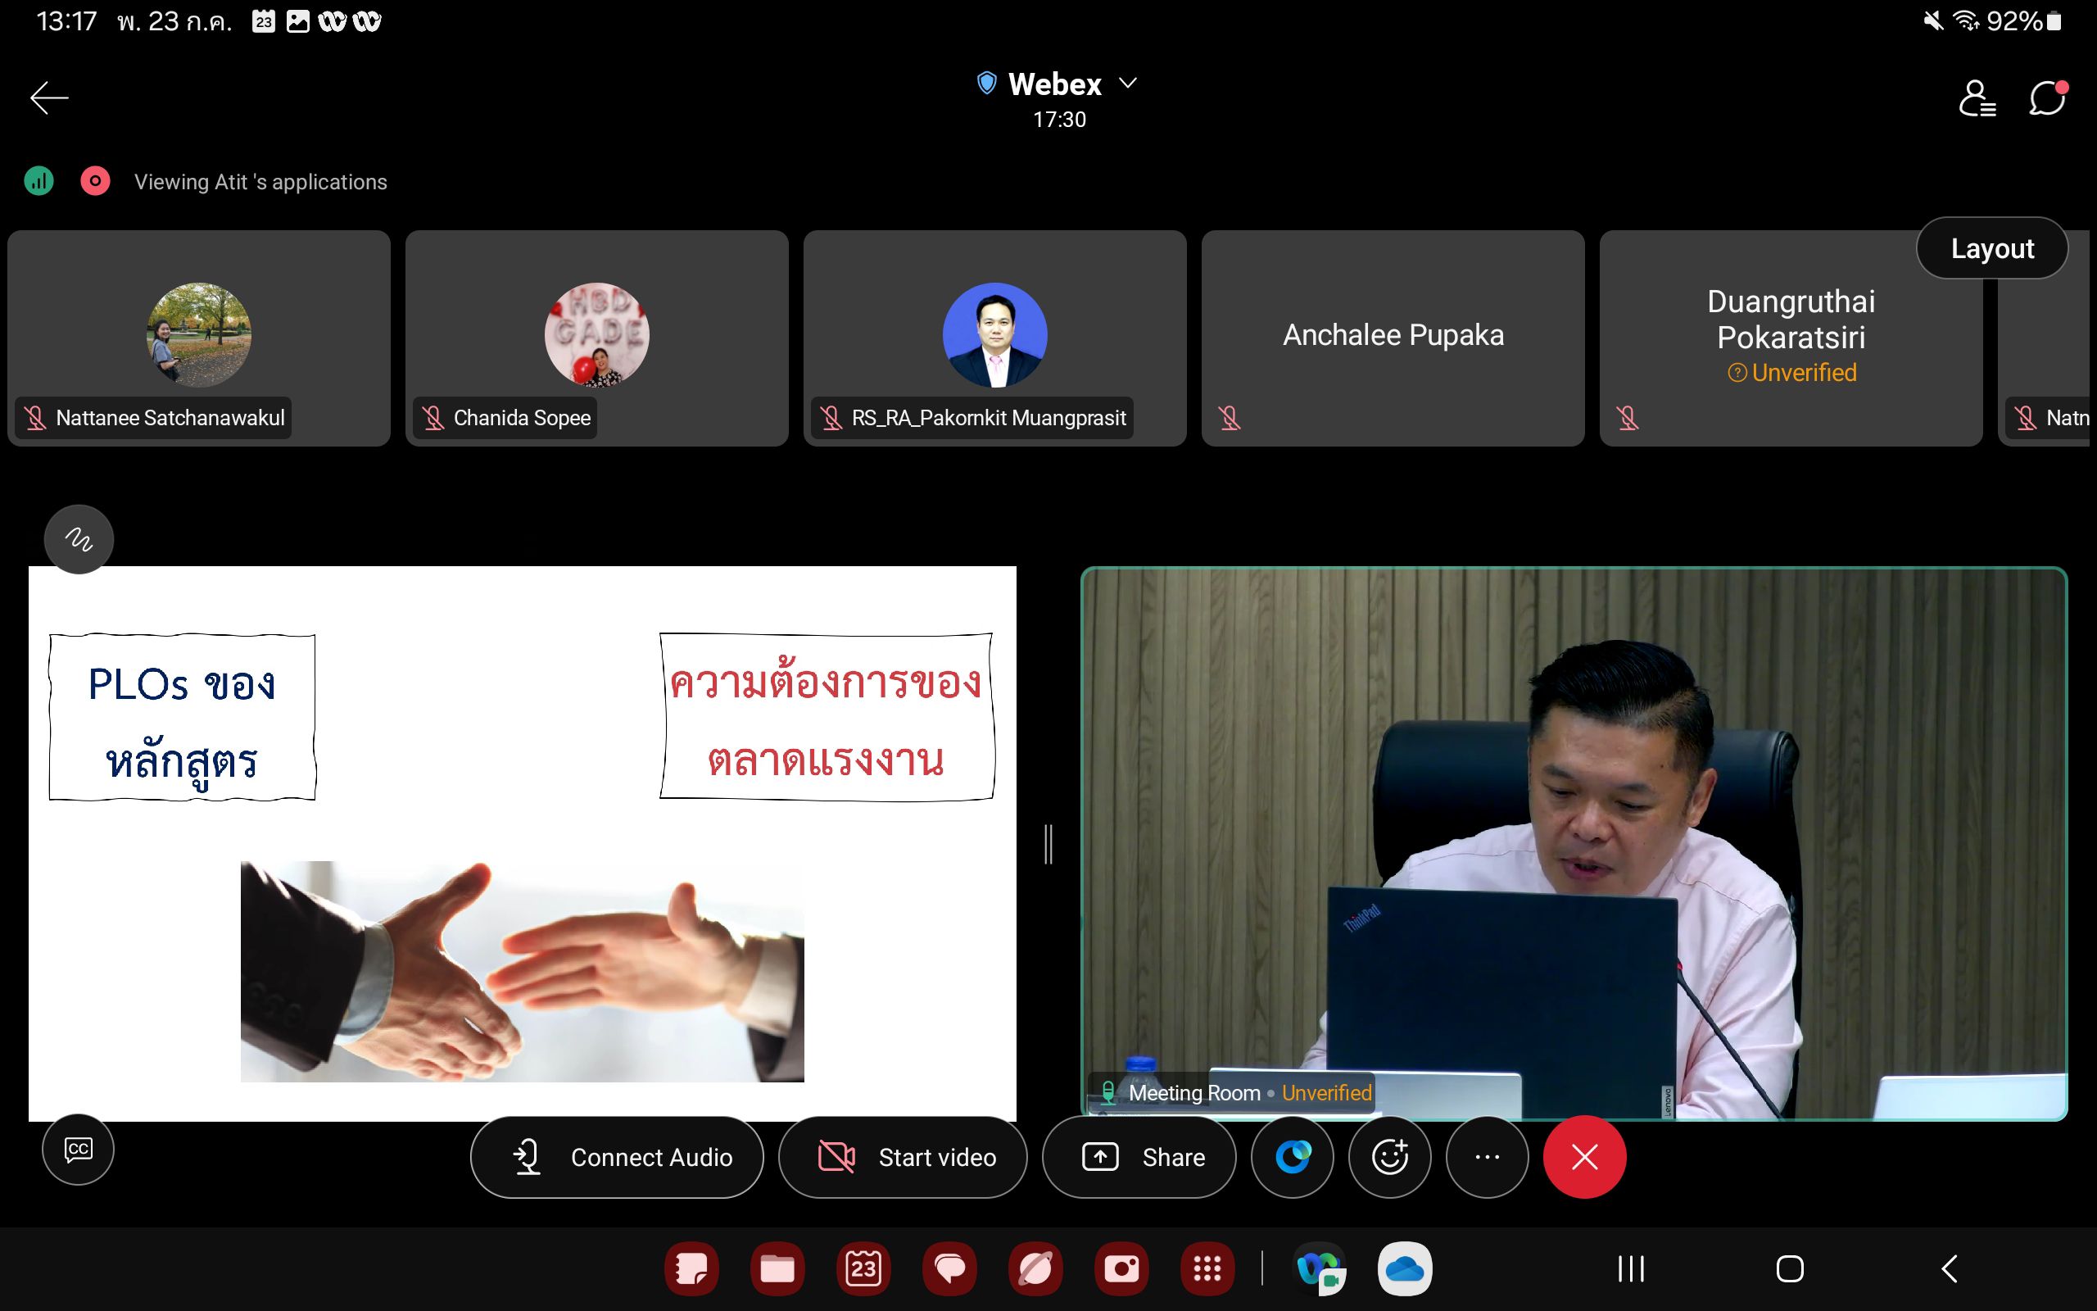The height and width of the screenshot is (1311, 2097).
Task: Tap the annotate squiggle icon
Action: [79, 539]
